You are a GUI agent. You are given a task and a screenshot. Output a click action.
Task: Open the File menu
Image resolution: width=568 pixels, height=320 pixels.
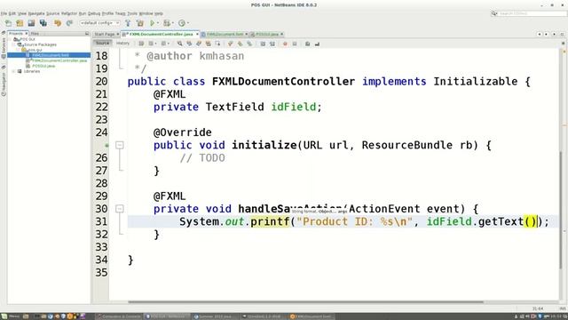pyautogui.click(x=3, y=13)
